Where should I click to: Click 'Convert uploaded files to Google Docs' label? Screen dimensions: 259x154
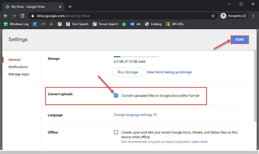coord(160,96)
